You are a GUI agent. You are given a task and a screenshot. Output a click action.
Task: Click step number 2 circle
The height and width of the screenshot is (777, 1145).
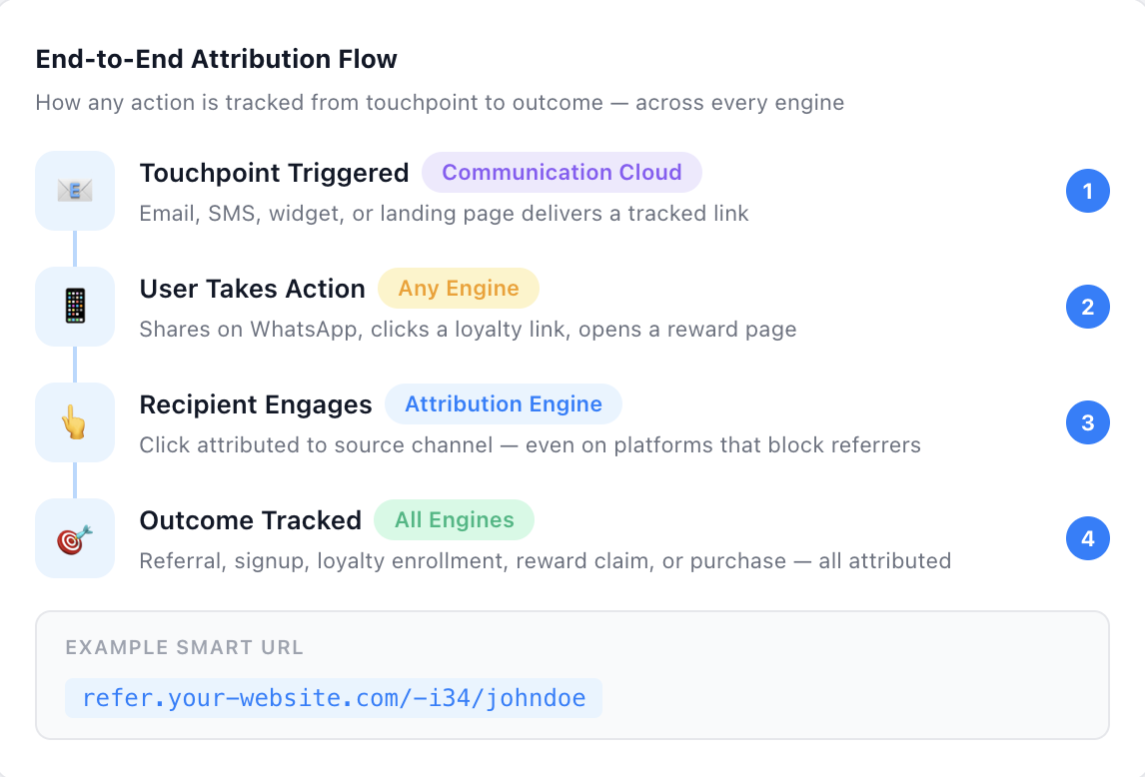tap(1087, 307)
